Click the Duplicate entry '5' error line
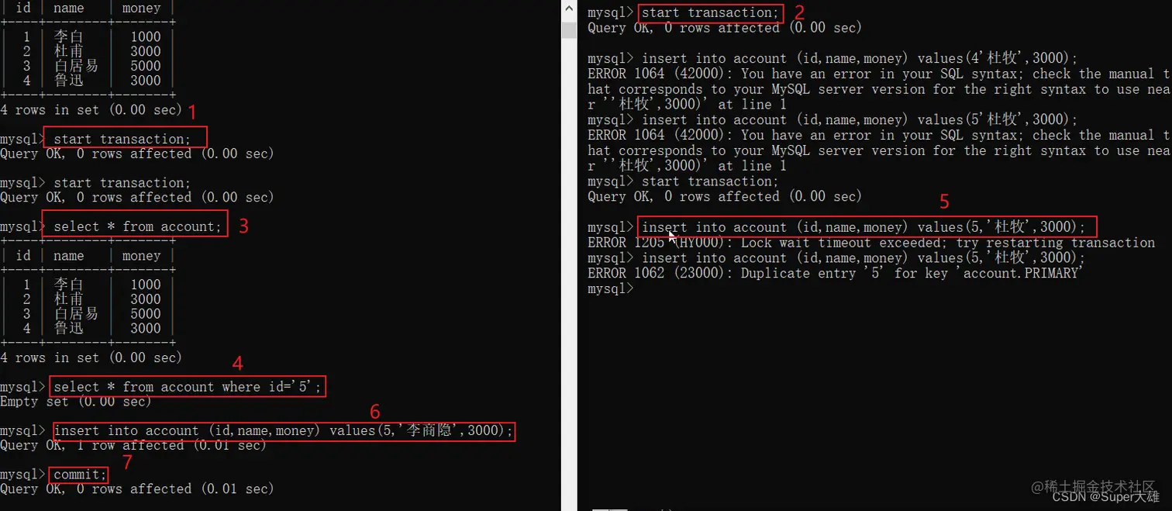Viewport: 1172px width, 511px height. click(835, 273)
